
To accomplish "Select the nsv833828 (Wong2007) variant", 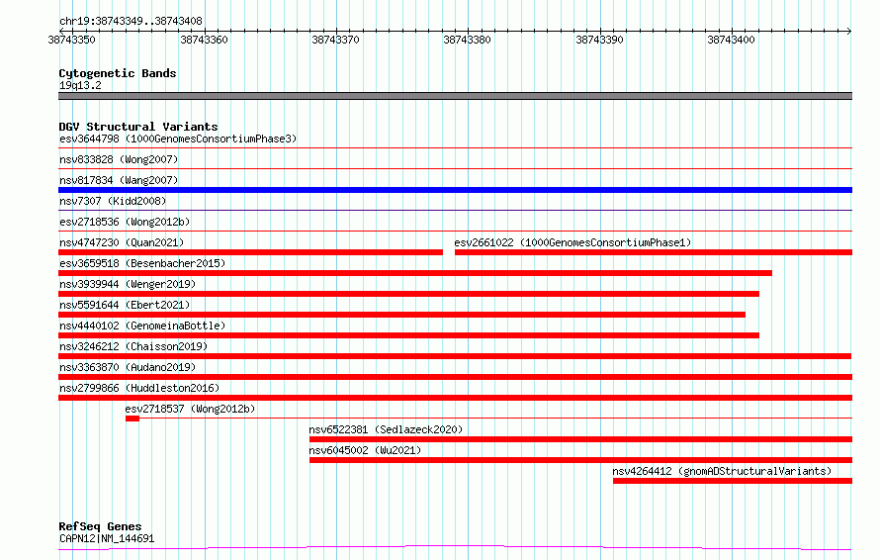I will (x=119, y=159).
